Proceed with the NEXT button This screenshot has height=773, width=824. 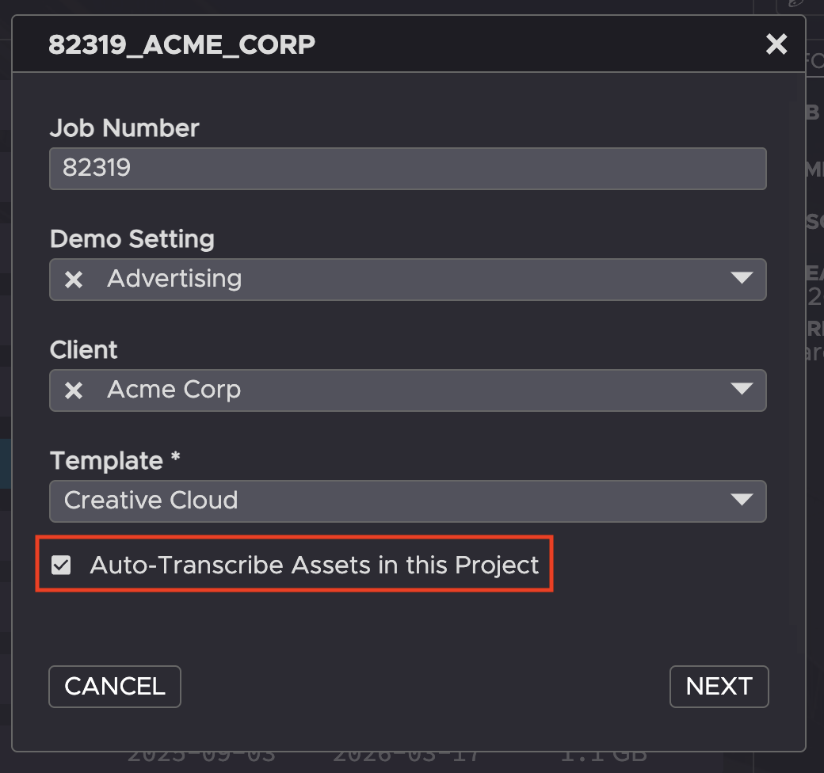[719, 686]
